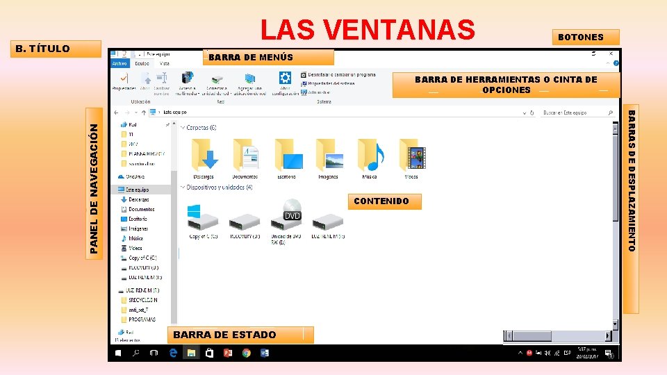Image resolution: width=667 pixels, height=375 pixels.
Task: Click the Este equipo address bar path
Action: coord(175,112)
